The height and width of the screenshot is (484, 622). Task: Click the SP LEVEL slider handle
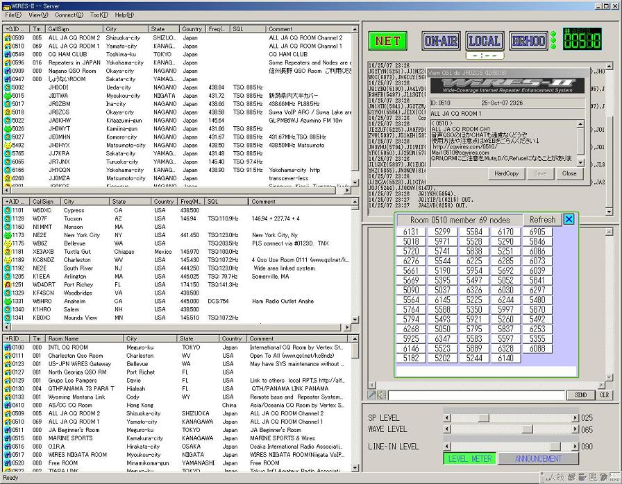(x=484, y=418)
